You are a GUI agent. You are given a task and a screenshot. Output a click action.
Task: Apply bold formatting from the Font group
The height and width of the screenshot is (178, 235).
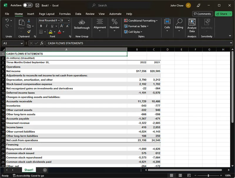point(41,26)
